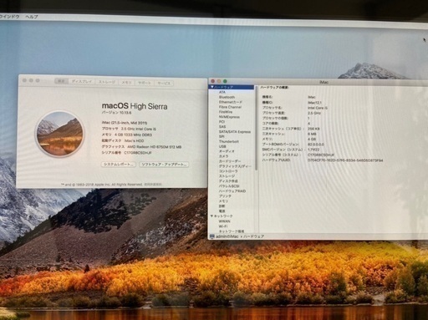This screenshot has width=428, height=320.
Task: Click バージョン 10.13.6 text in About window
Action: click(x=116, y=113)
